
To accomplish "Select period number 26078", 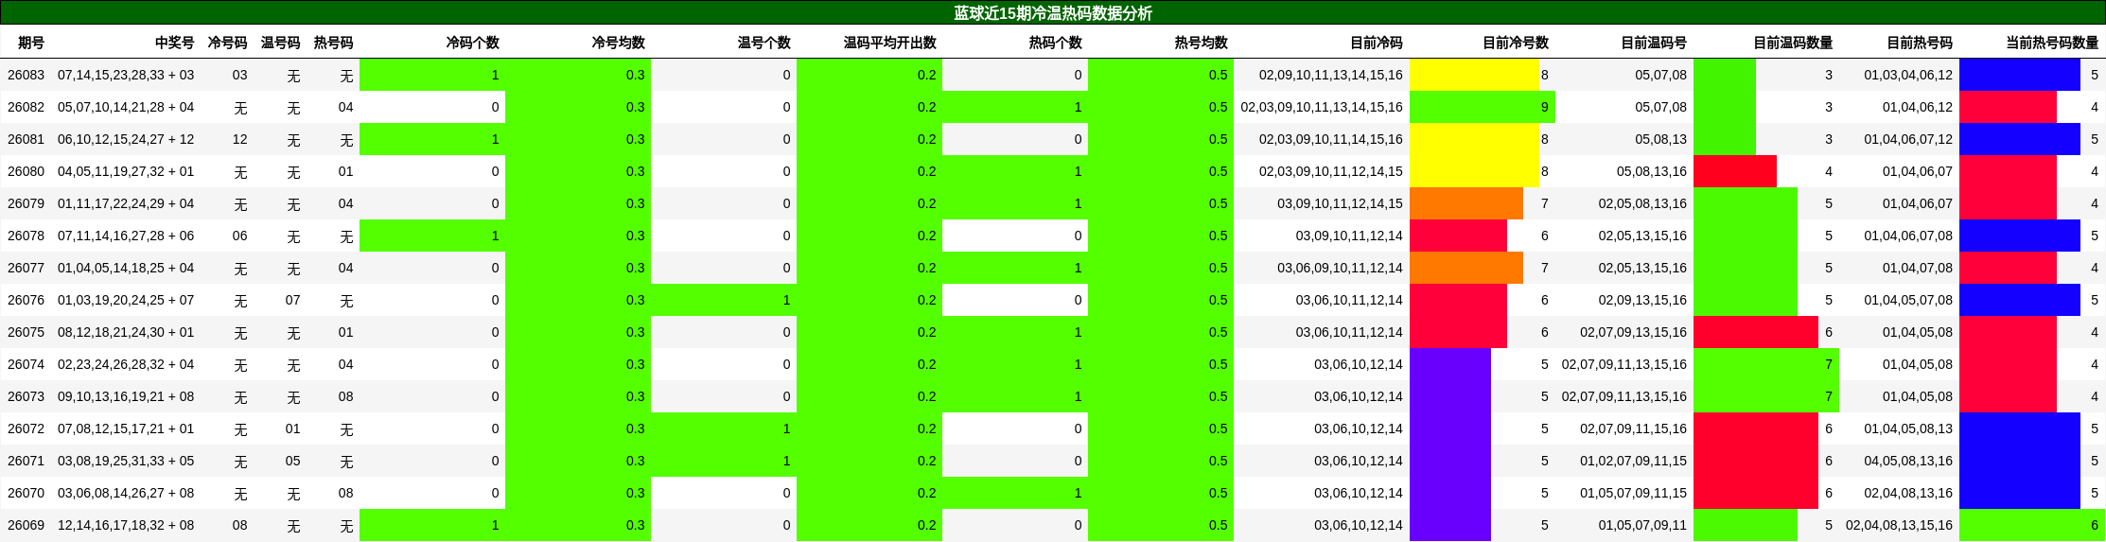I will pos(26,236).
